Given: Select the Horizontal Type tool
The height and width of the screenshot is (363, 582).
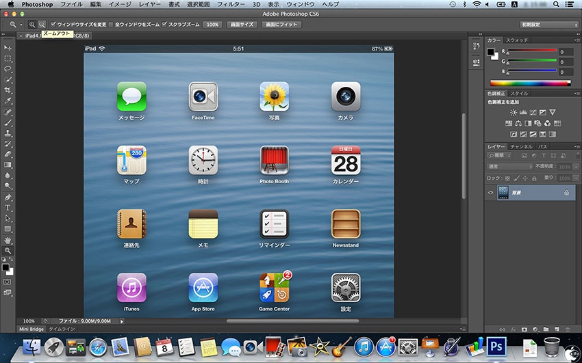Looking at the screenshot, I should (8, 208).
